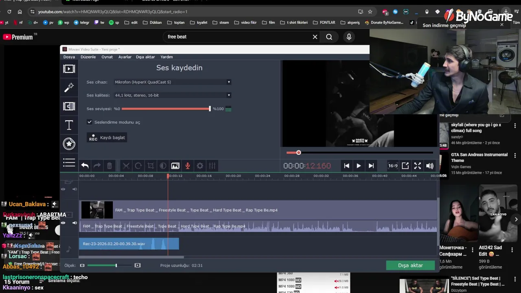Open YouTube Premium home logo
The image size is (521, 293).
pos(18,37)
